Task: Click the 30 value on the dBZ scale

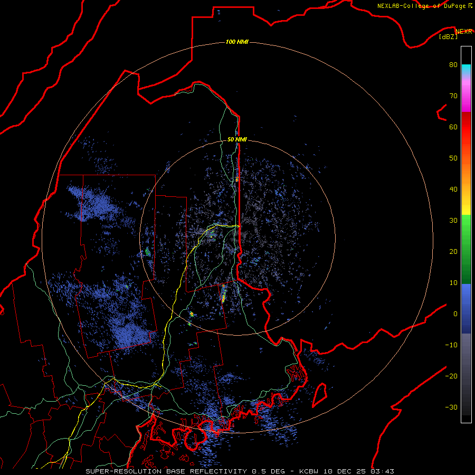Action: (453, 221)
